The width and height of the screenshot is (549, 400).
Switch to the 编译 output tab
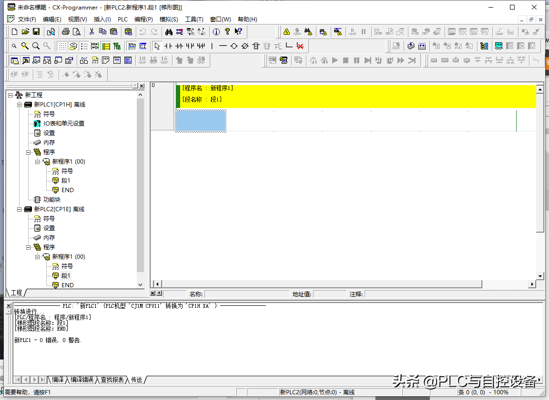pos(58,380)
